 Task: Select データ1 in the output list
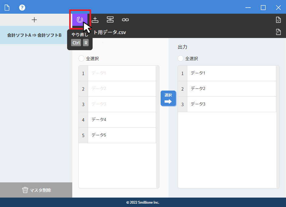pyautogui.click(x=231, y=73)
